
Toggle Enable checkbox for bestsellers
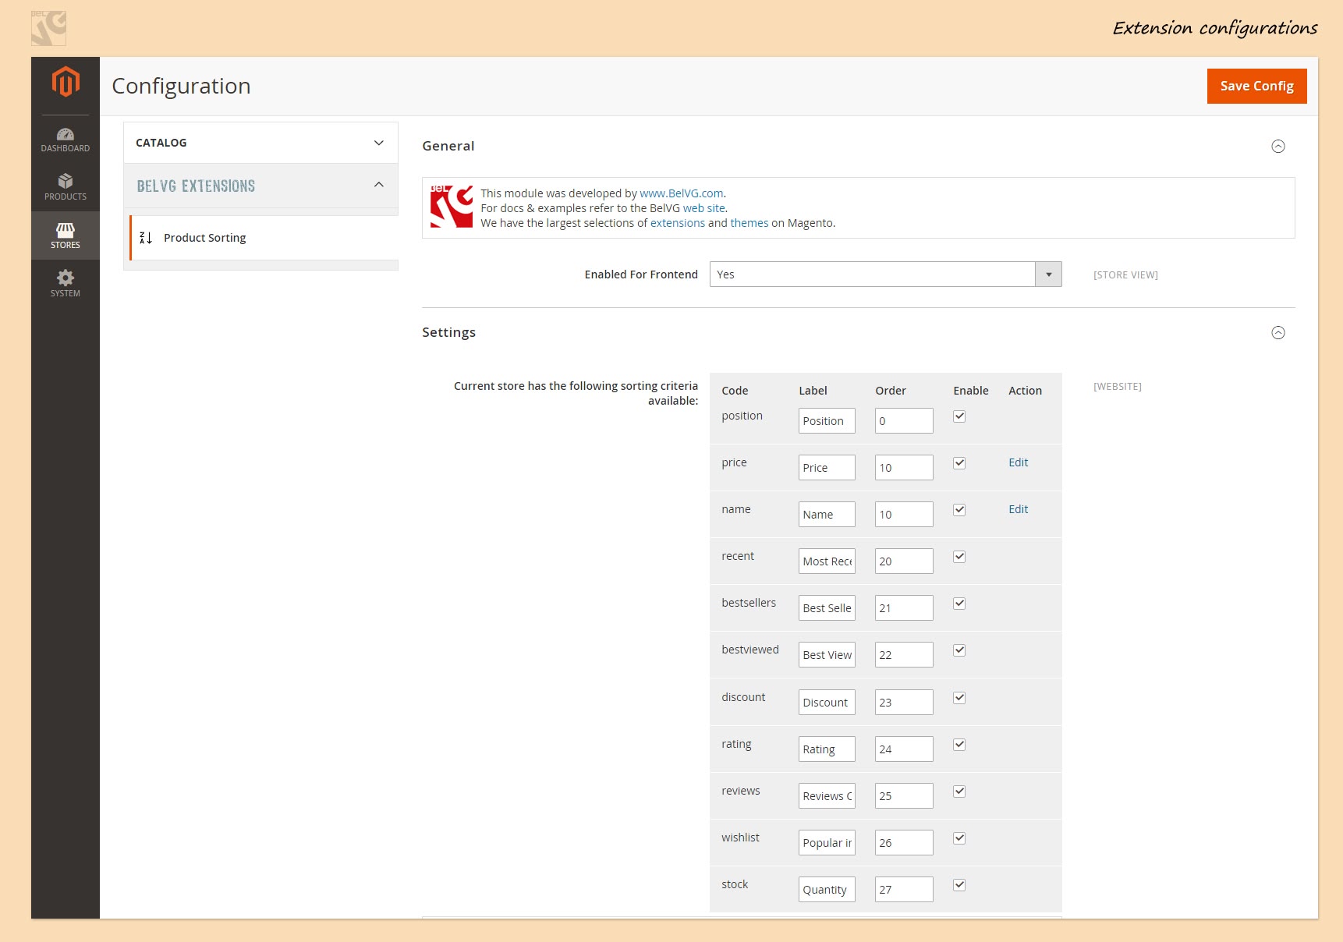(959, 604)
